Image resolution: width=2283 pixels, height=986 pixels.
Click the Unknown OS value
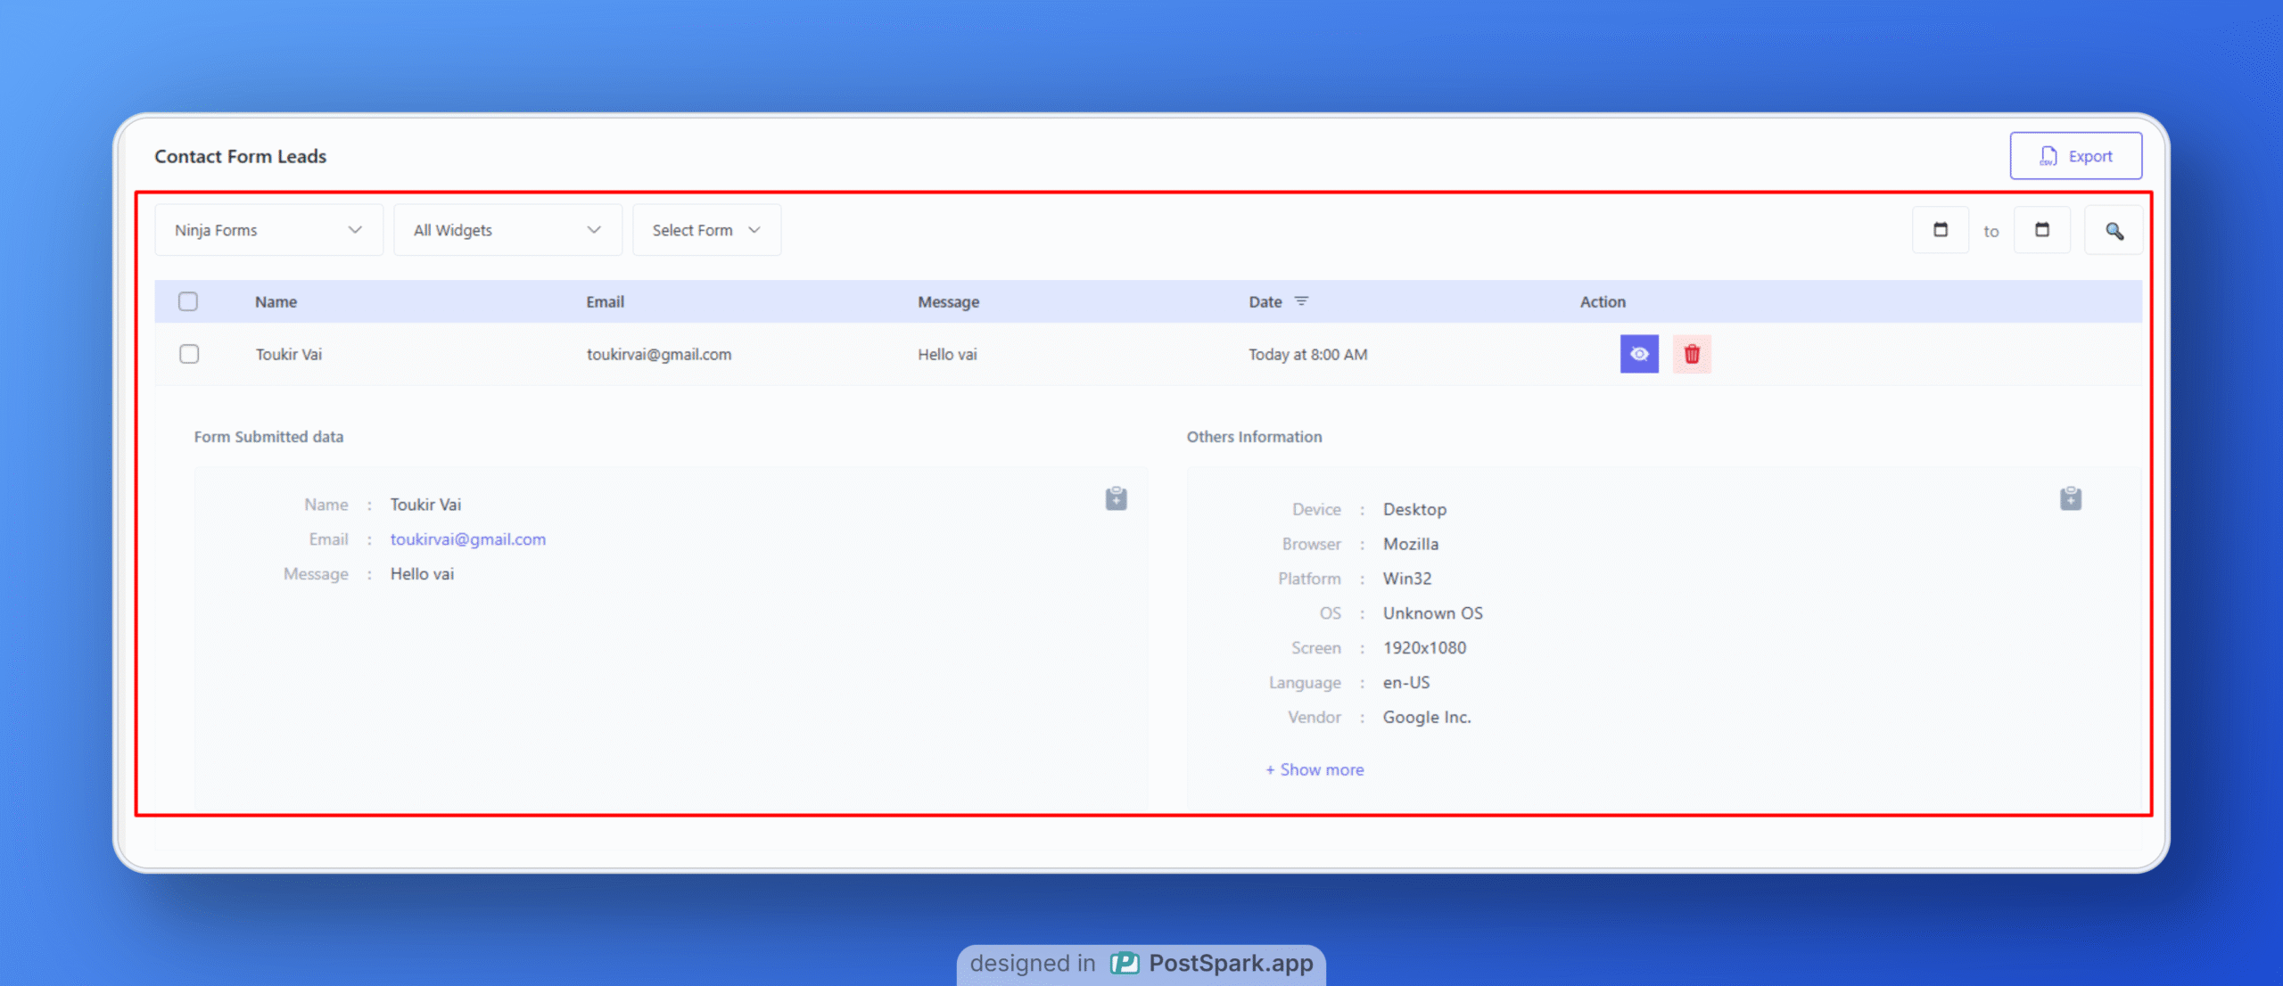click(x=1433, y=613)
